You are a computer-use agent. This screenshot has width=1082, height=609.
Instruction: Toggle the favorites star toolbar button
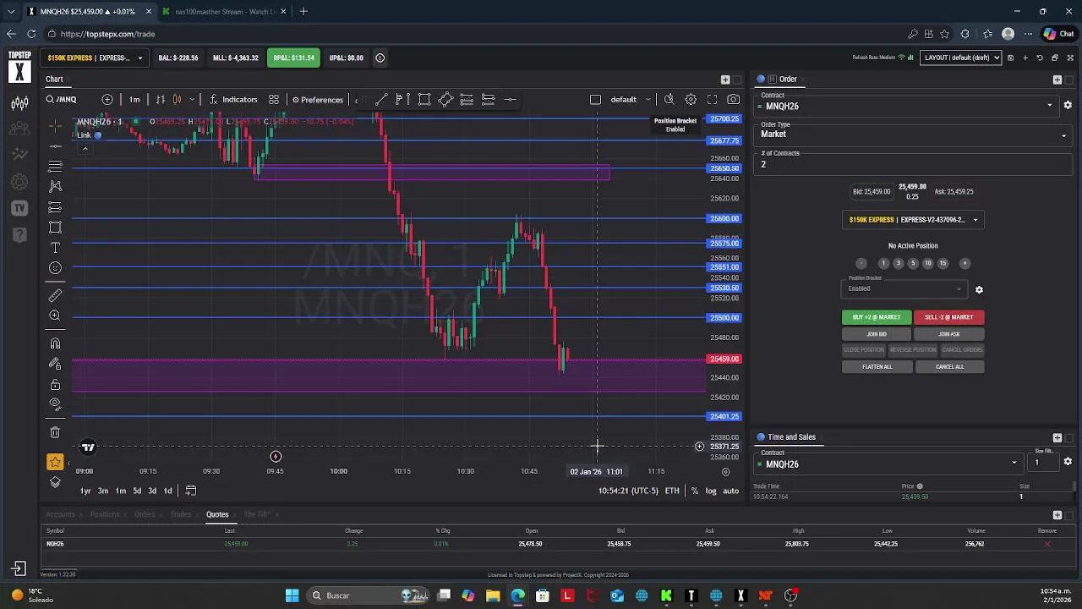click(55, 462)
